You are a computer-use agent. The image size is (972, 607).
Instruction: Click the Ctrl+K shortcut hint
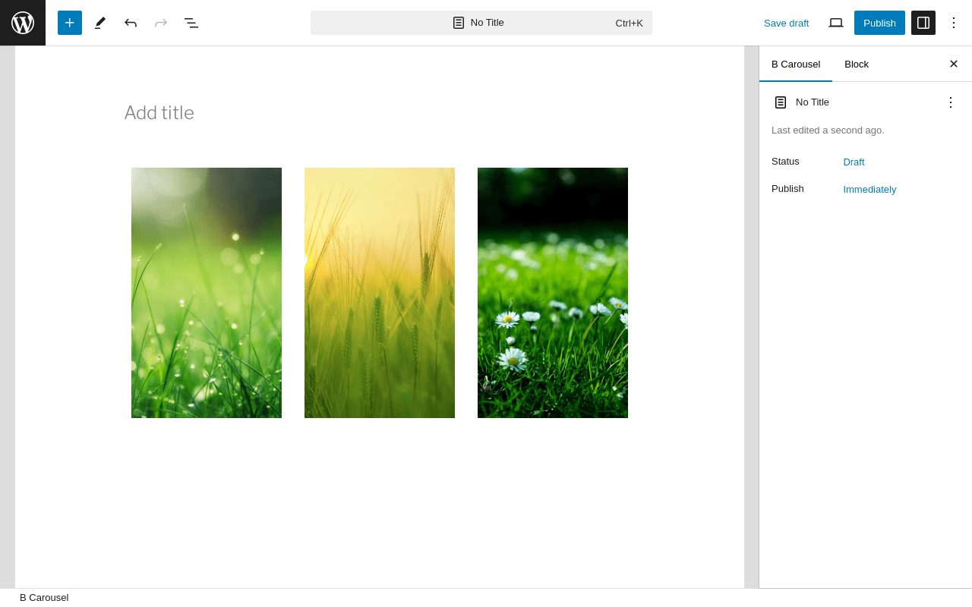[x=629, y=23]
